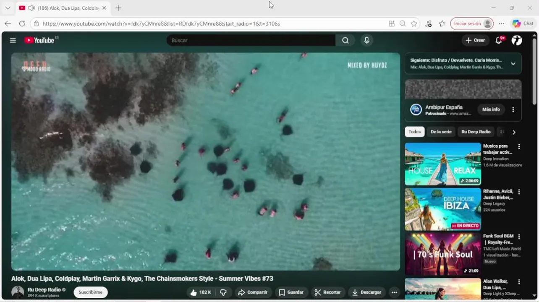The image size is (539, 302).
Task: Open the account avatar menu
Action: [x=517, y=40]
